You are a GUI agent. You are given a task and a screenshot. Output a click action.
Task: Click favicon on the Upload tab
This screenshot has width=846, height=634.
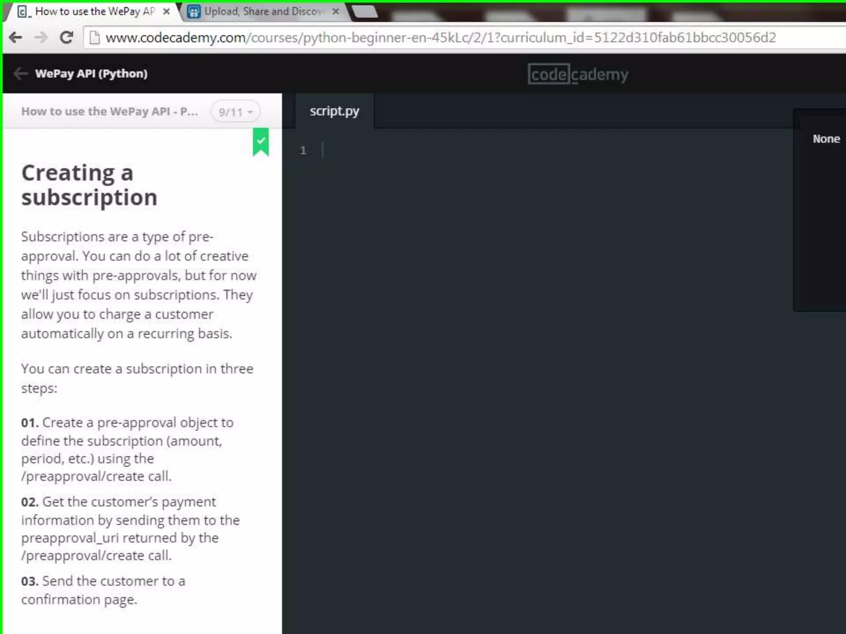[x=193, y=12]
